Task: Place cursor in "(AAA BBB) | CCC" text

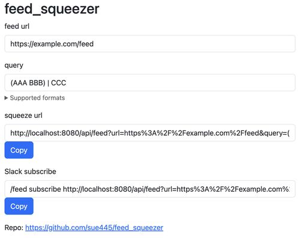Action: [x=38, y=83]
